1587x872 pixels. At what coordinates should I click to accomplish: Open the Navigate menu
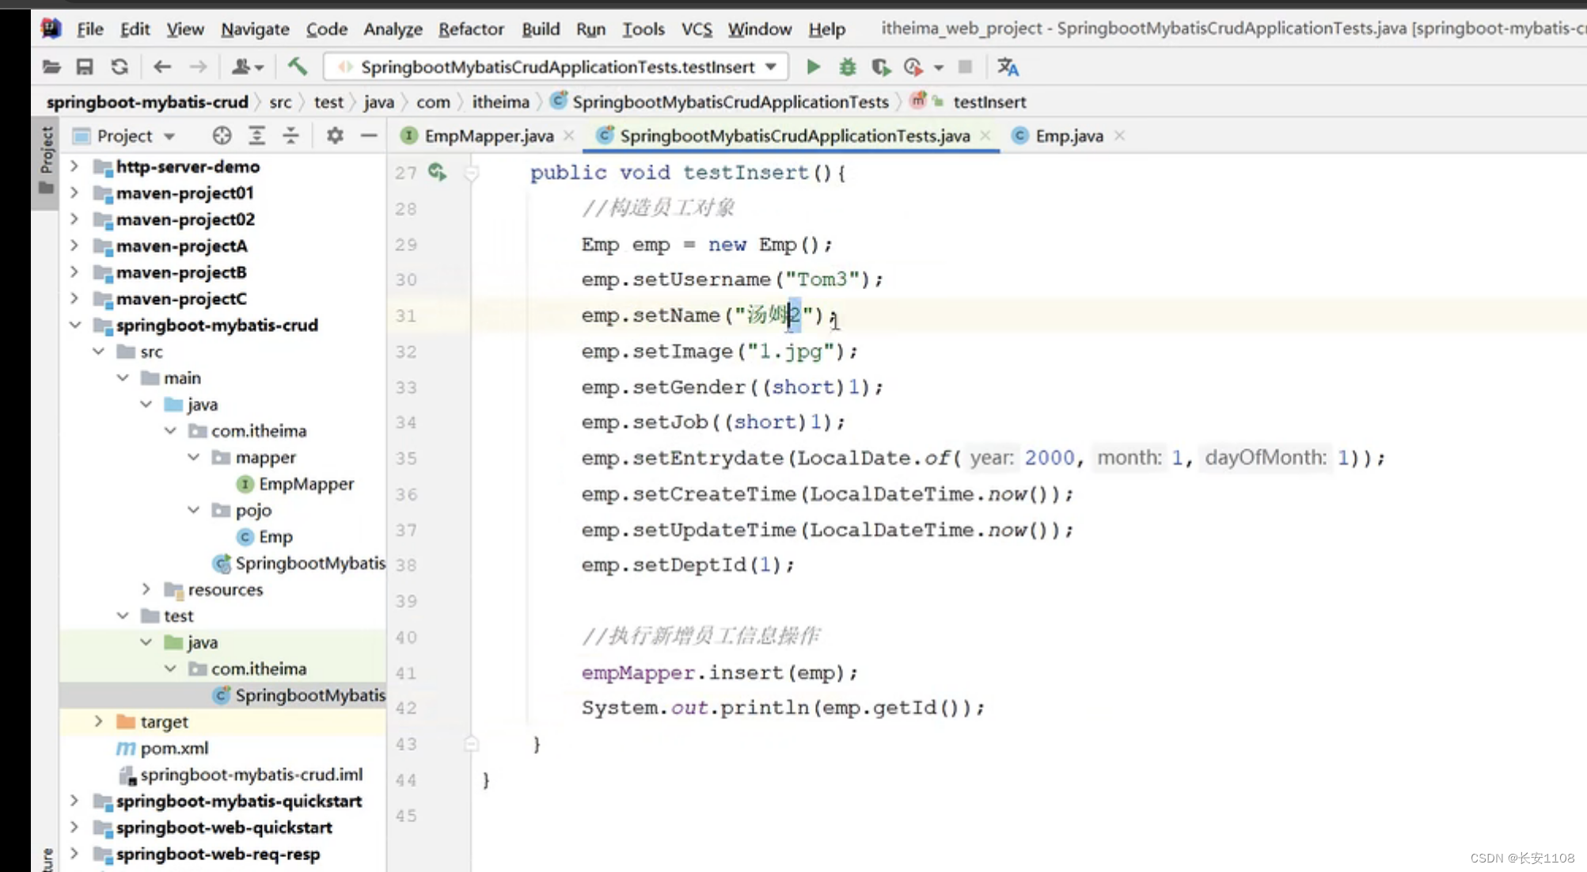255,29
